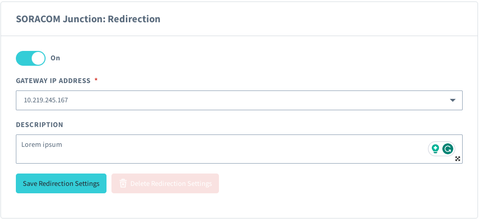The height and width of the screenshot is (219, 480).
Task: Click Delete Redirection Settings button
Action: point(165,183)
